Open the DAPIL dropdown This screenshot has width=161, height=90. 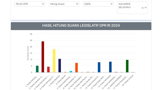coord(98,4)
